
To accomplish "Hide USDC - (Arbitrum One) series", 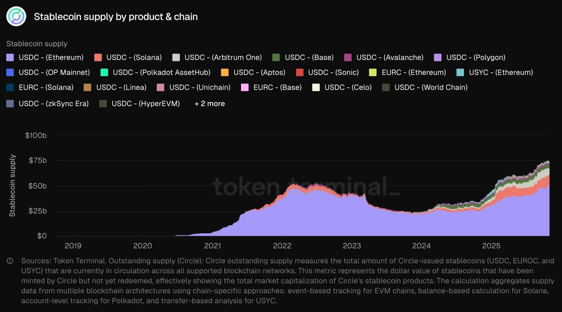I will [217, 57].
